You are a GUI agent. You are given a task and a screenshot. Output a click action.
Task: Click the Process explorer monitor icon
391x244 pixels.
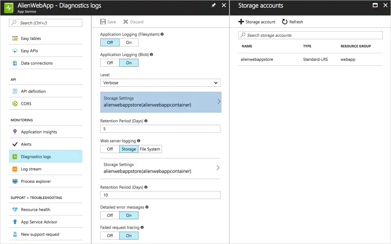15,181
